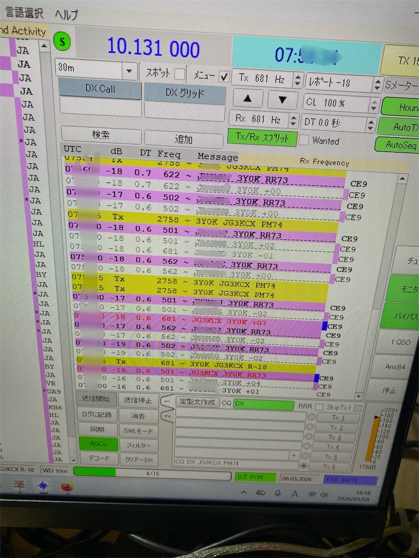Open the ヘルプ menu
This screenshot has height=558, width=419.
pyautogui.click(x=66, y=15)
